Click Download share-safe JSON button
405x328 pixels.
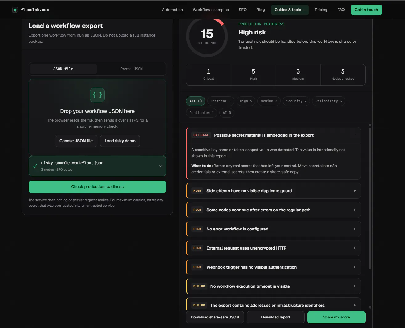pos(215,317)
